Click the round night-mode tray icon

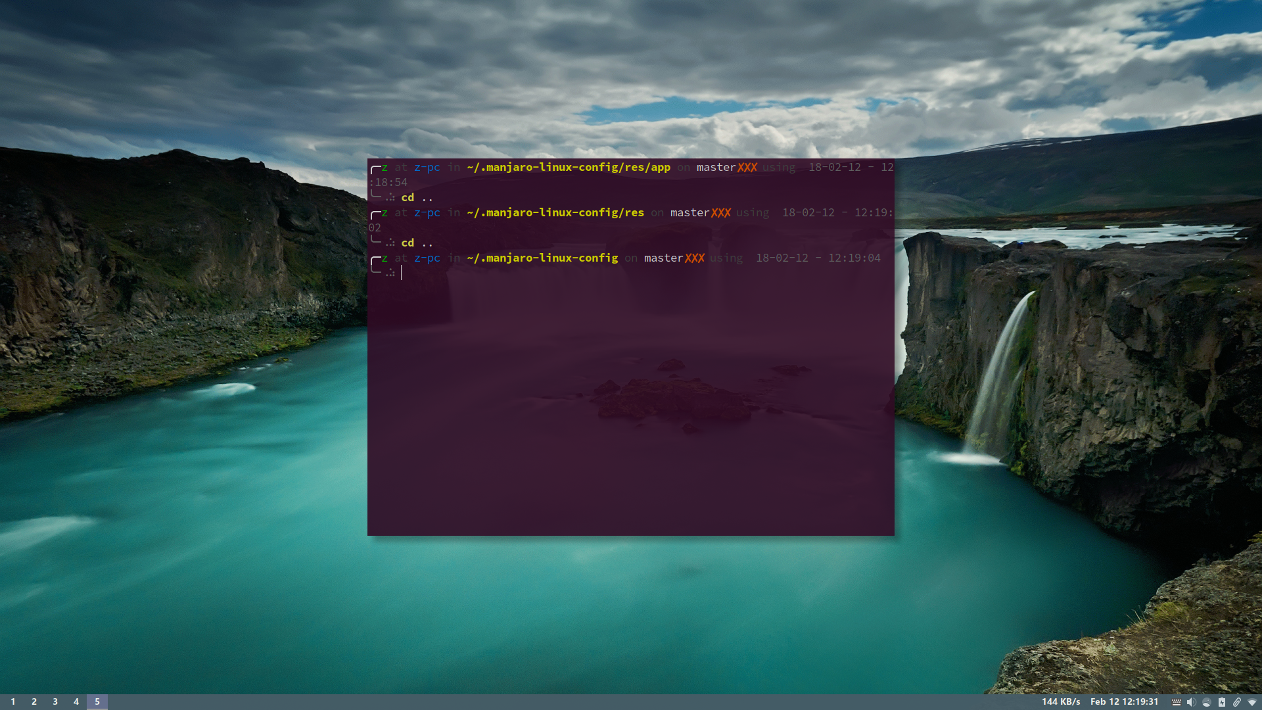coord(1207,702)
